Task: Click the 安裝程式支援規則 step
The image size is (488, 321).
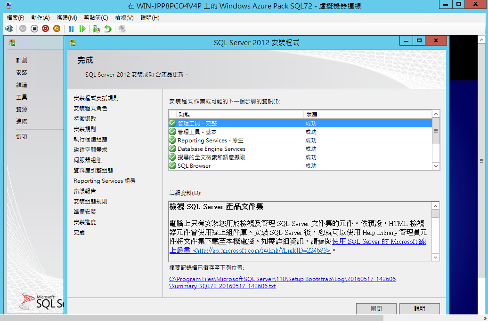Action: [x=96, y=98]
